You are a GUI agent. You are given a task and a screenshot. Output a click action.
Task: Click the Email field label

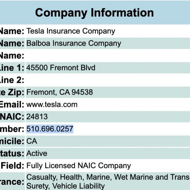pyautogui.click(x=12, y=105)
